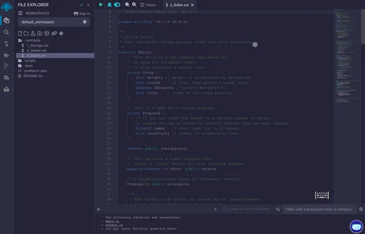Upload a file into the workspace
This screenshot has height=234, width=365.
point(33,33)
